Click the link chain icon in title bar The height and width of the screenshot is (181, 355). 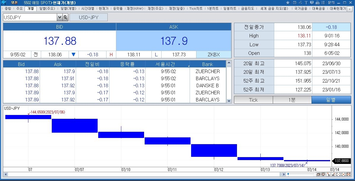[x=300, y=3]
